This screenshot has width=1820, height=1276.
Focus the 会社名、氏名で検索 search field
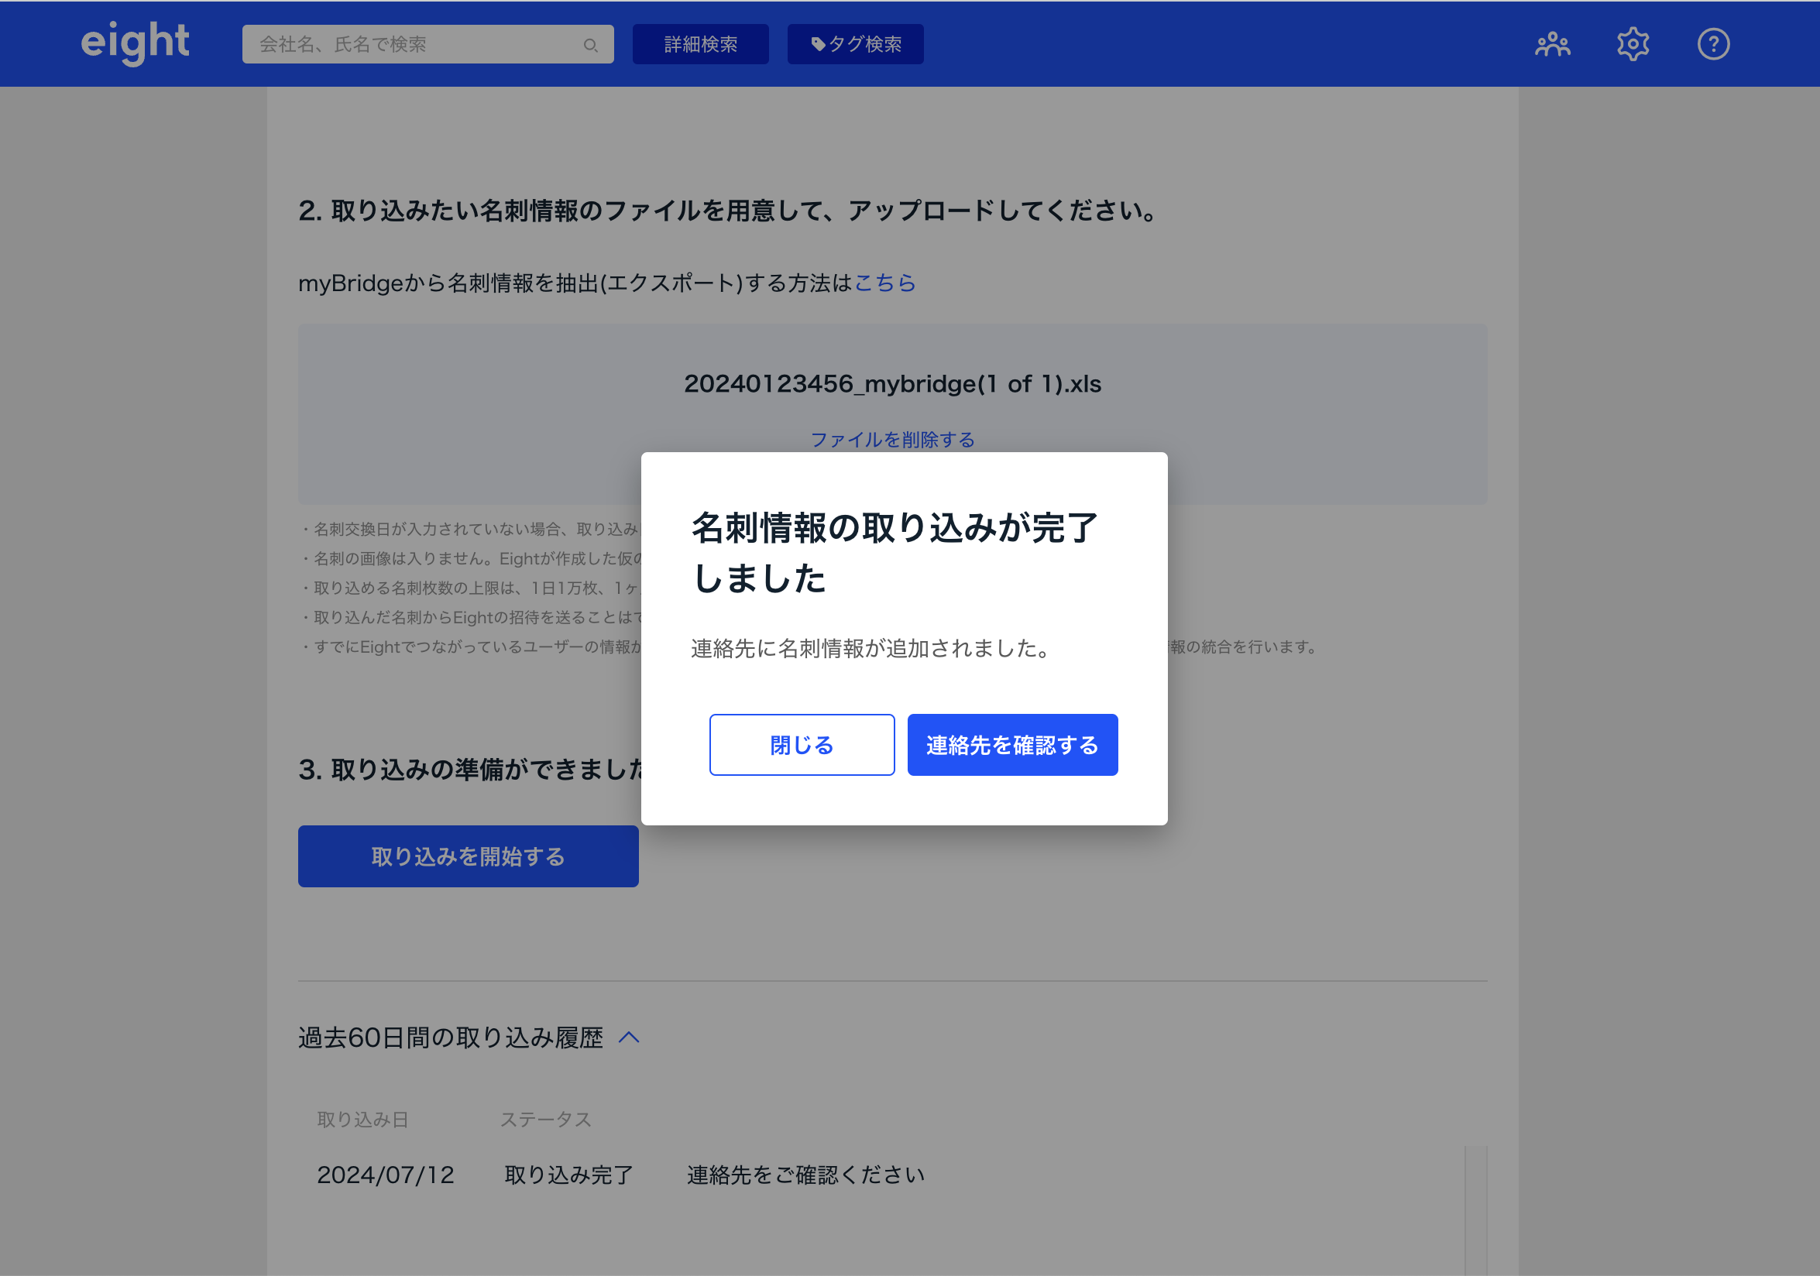(412, 44)
